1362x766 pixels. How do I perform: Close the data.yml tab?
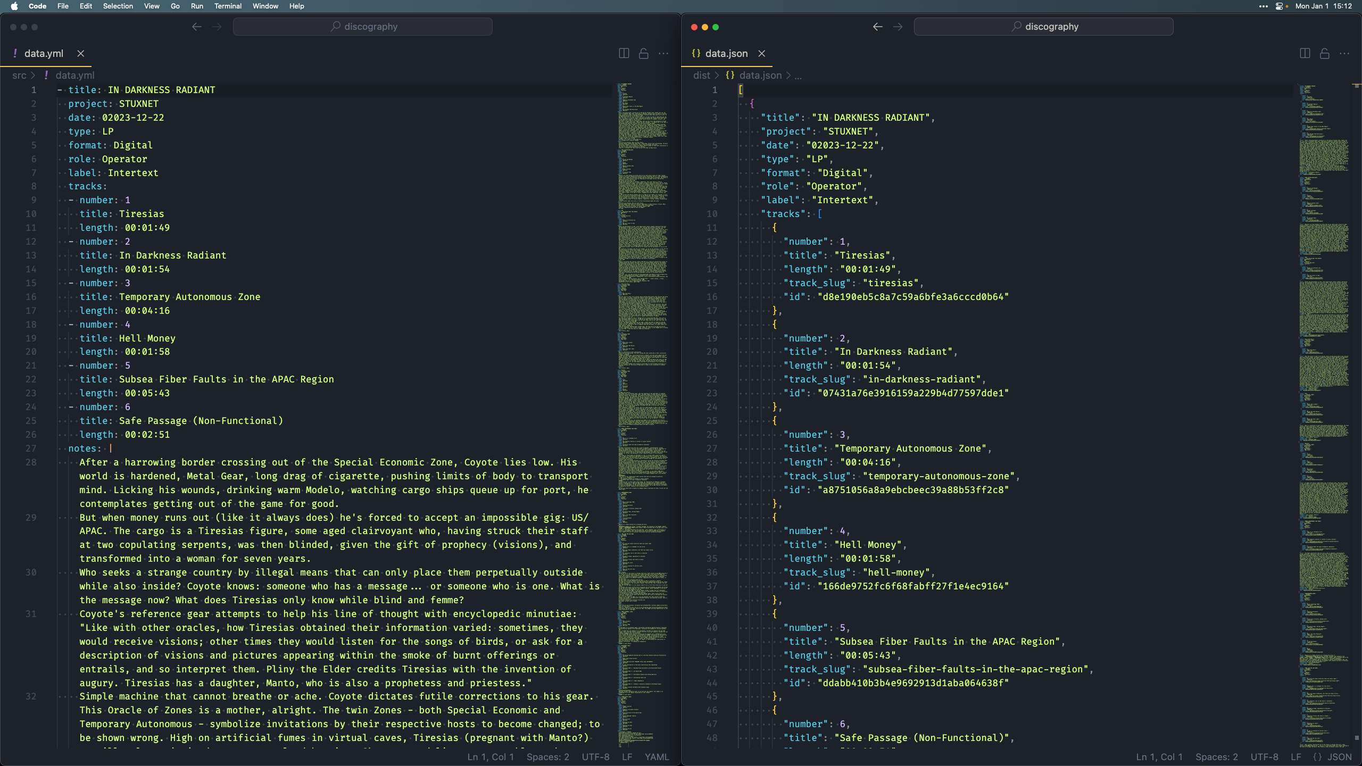(x=80, y=53)
